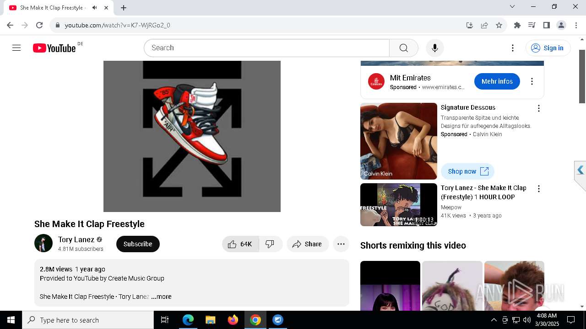
Task: Launch Microsoft Edge from taskbar
Action: (188, 320)
